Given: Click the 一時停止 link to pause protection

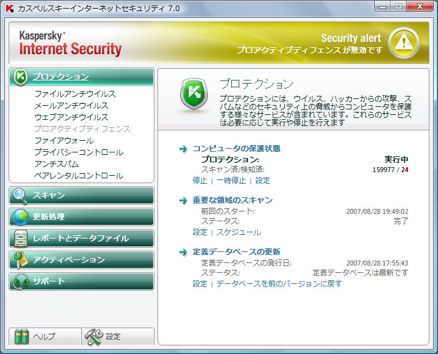Looking at the screenshot, I should tap(231, 181).
